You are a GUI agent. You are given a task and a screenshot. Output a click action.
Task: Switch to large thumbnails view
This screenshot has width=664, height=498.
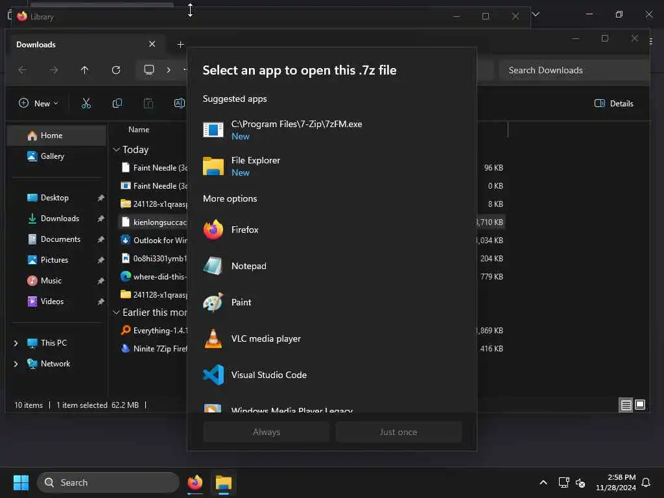pos(640,405)
